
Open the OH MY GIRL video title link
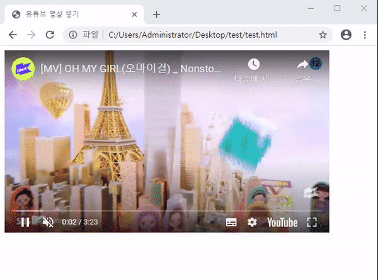[130, 69]
